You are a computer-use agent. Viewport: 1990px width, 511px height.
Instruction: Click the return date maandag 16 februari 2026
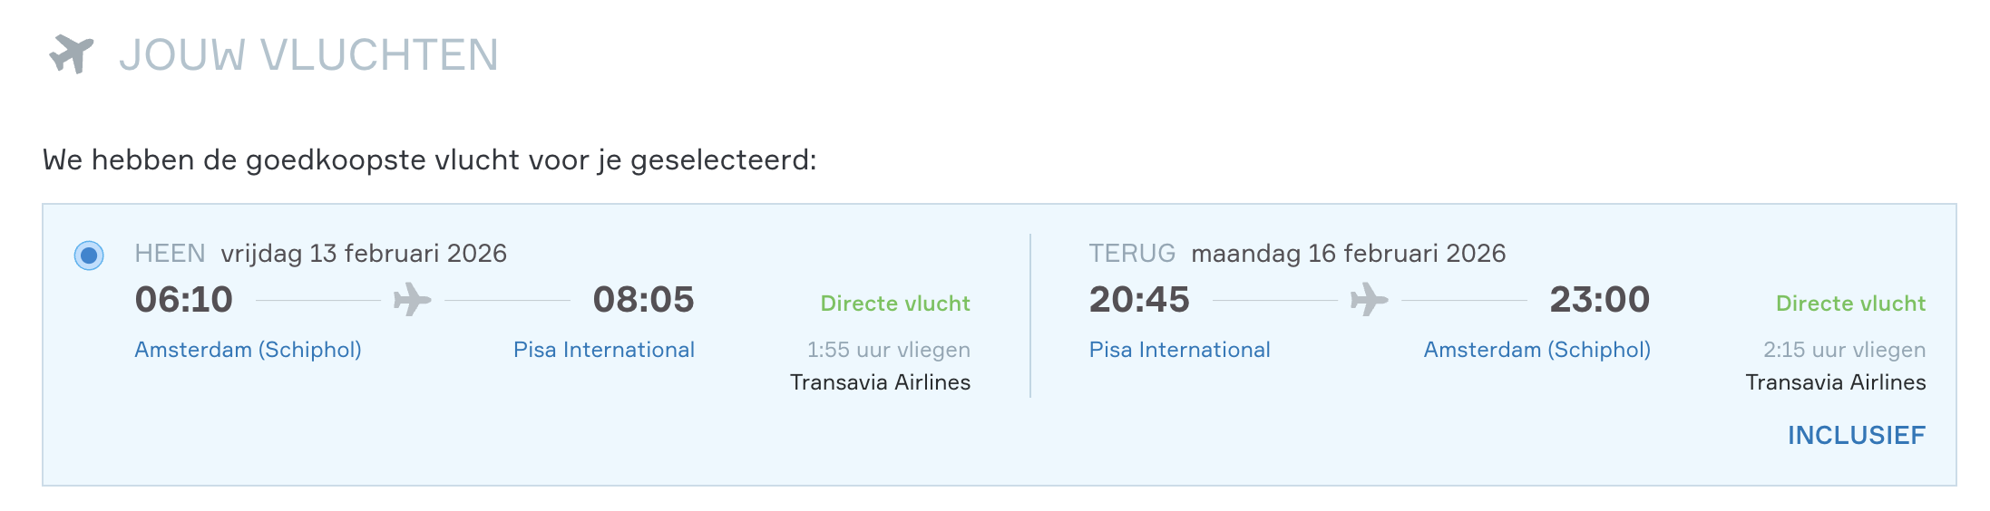point(1348,254)
